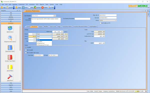Expand the Price 1 Fixed dropdown

(x=44, y=34)
